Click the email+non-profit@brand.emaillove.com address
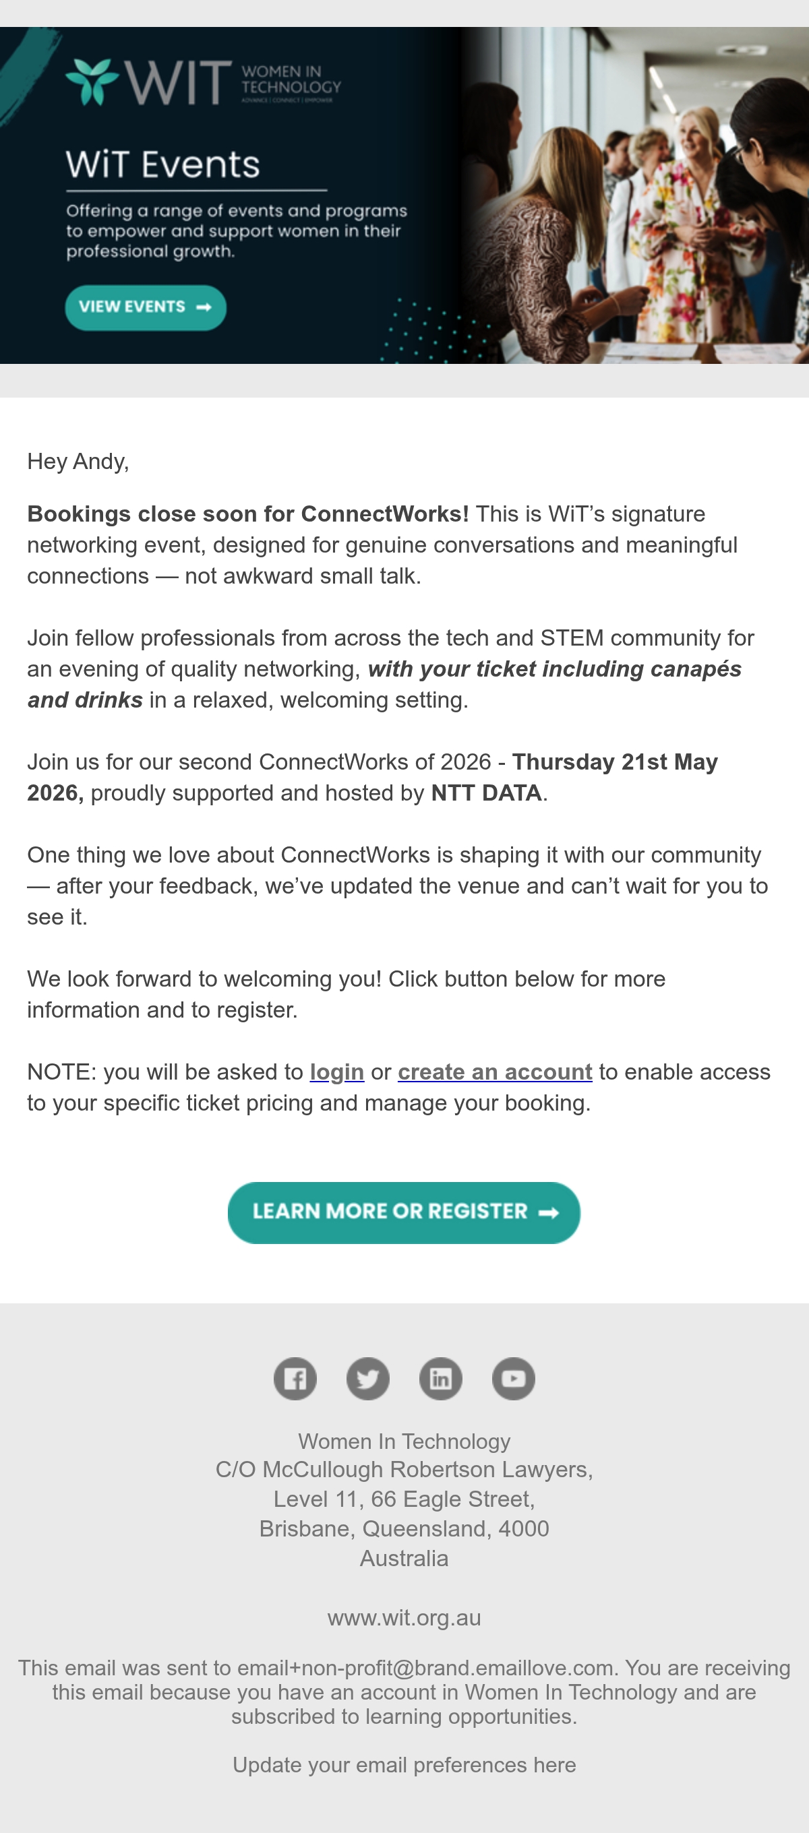The height and width of the screenshot is (1833, 809). [x=425, y=1668]
